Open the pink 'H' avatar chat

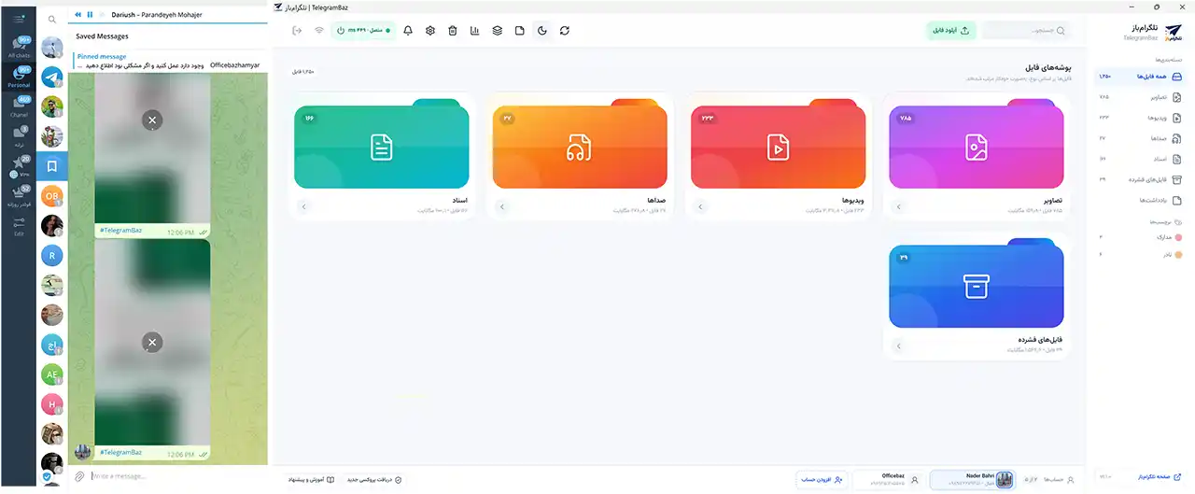point(52,404)
